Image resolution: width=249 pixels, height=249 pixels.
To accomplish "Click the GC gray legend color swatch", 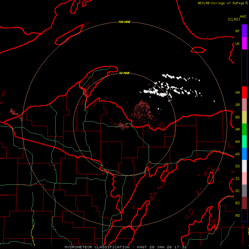I will coord(244,191).
